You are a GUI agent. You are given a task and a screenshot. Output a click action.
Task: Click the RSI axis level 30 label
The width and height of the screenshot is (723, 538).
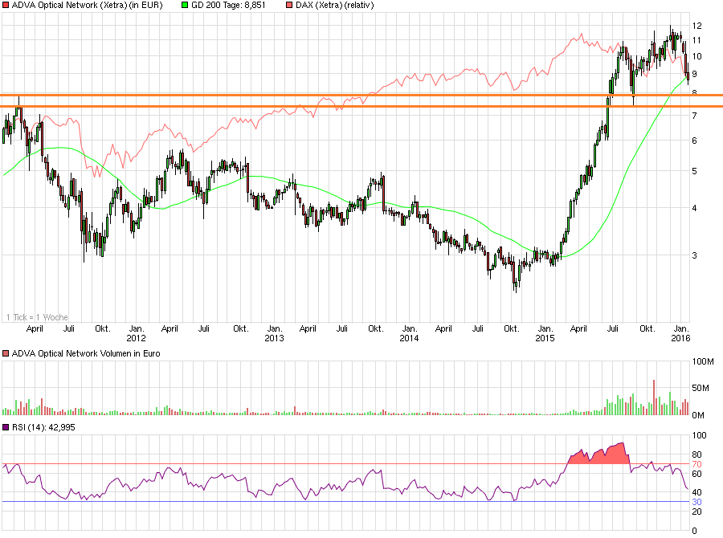(x=696, y=502)
